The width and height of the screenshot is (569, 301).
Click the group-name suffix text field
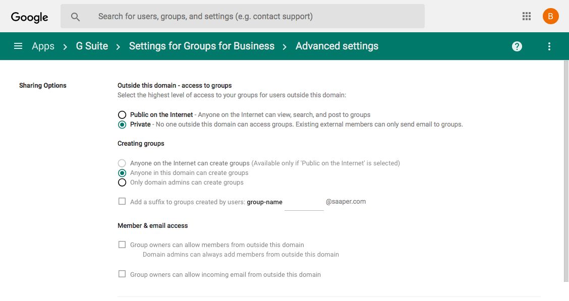point(304,203)
